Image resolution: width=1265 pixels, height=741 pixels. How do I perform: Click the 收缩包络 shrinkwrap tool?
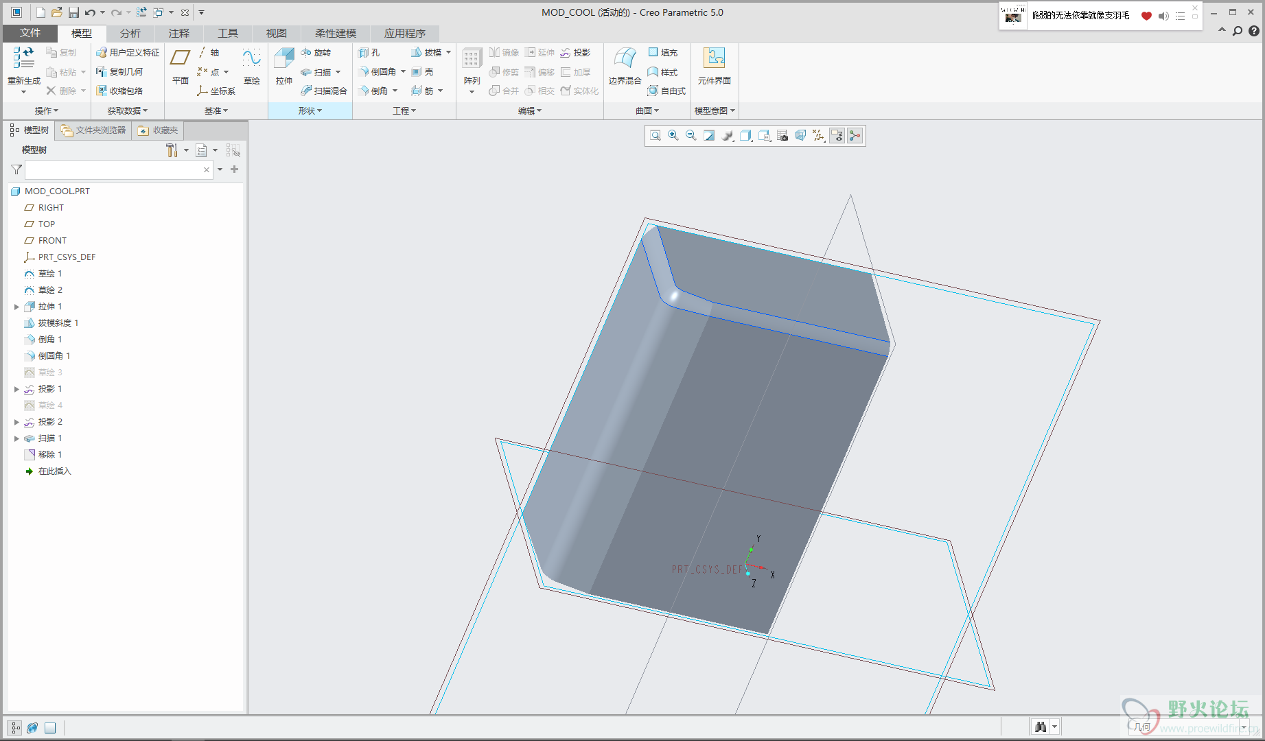(119, 91)
